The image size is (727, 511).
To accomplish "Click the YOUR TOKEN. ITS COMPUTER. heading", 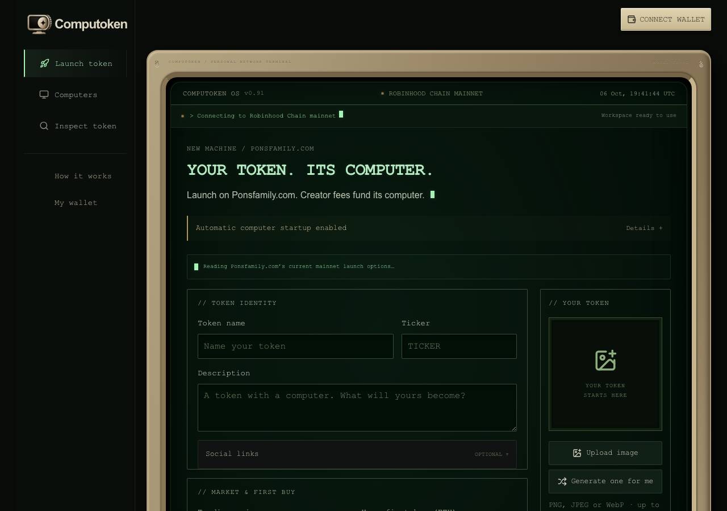I will [310, 170].
